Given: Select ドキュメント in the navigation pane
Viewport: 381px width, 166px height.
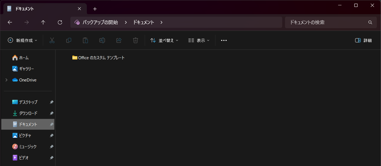Looking at the screenshot, I should pyautogui.click(x=28, y=124).
